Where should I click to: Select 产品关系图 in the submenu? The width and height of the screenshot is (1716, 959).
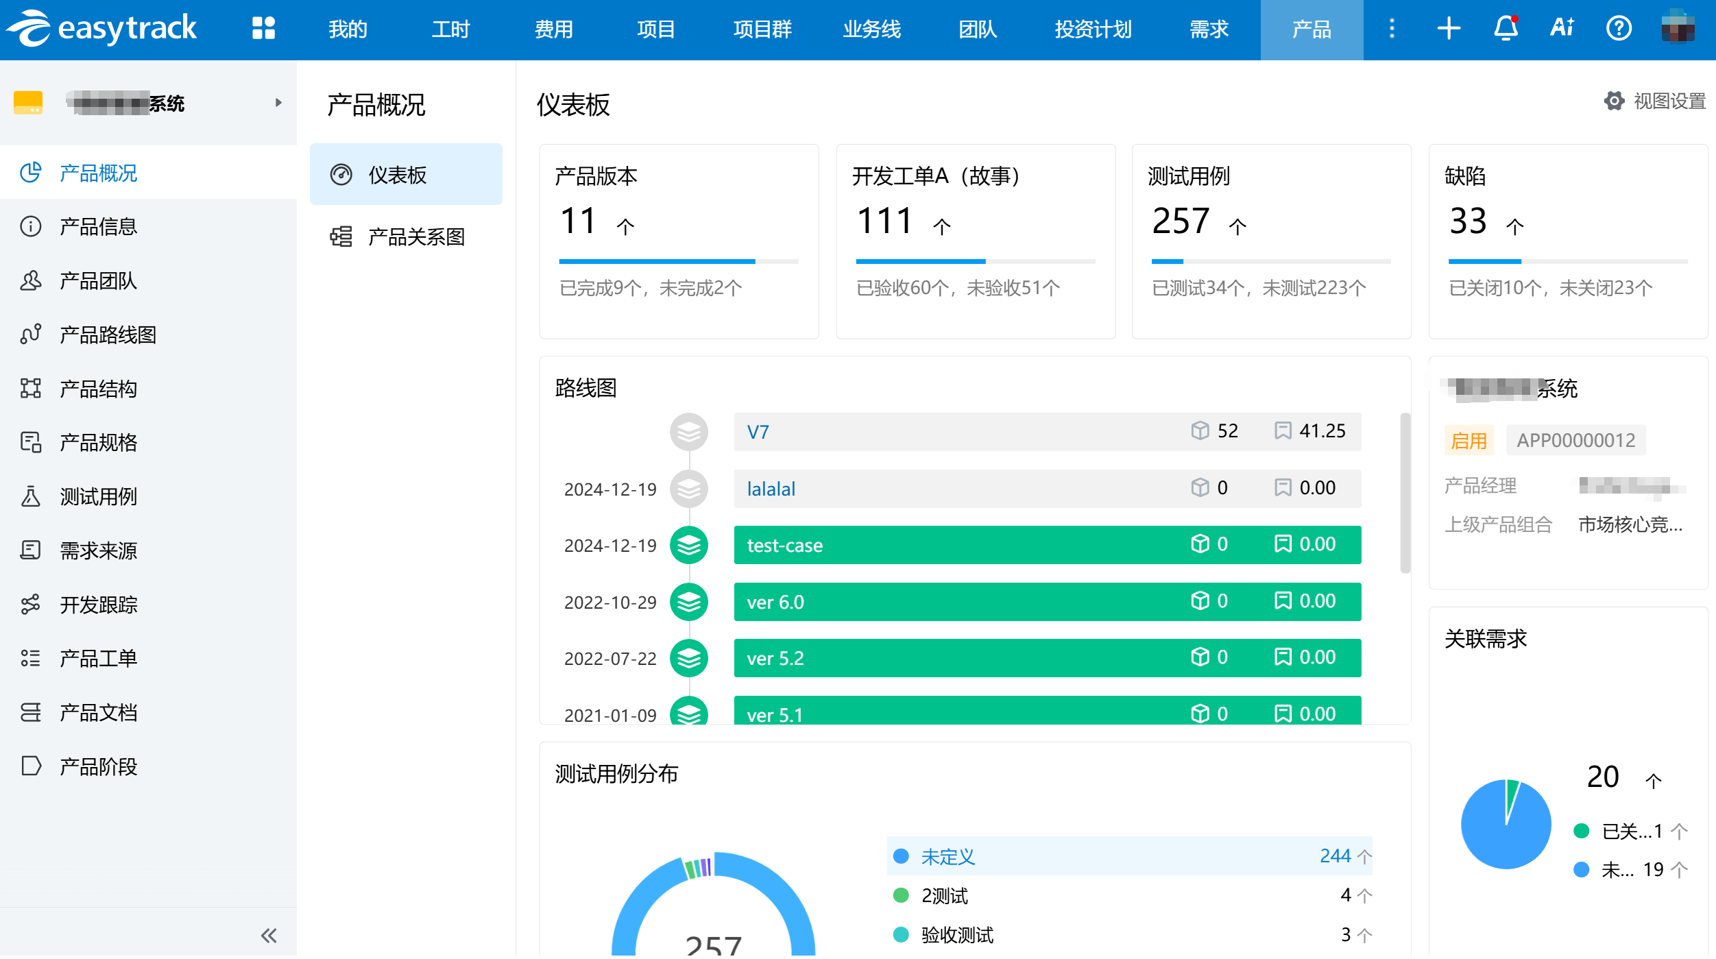click(415, 237)
